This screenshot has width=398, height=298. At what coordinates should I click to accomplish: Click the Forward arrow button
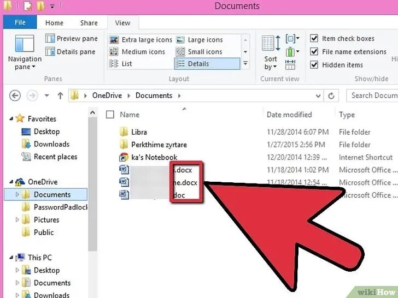click(x=32, y=96)
